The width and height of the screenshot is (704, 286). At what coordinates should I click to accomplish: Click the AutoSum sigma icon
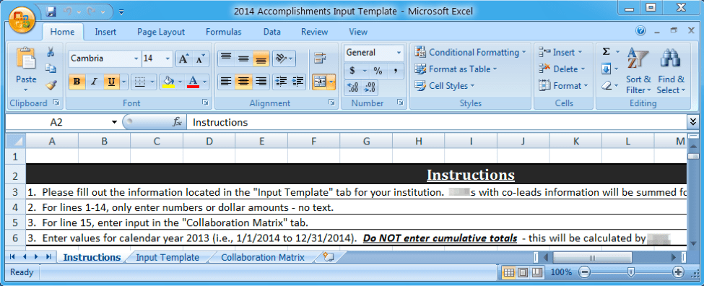[x=606, y=52]
